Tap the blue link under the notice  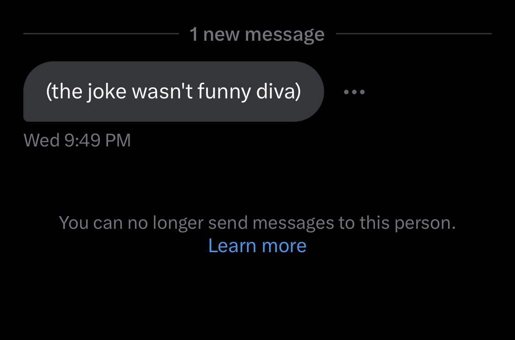pos(257,246)
